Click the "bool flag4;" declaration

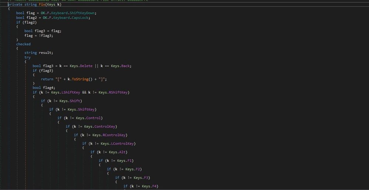44,88
